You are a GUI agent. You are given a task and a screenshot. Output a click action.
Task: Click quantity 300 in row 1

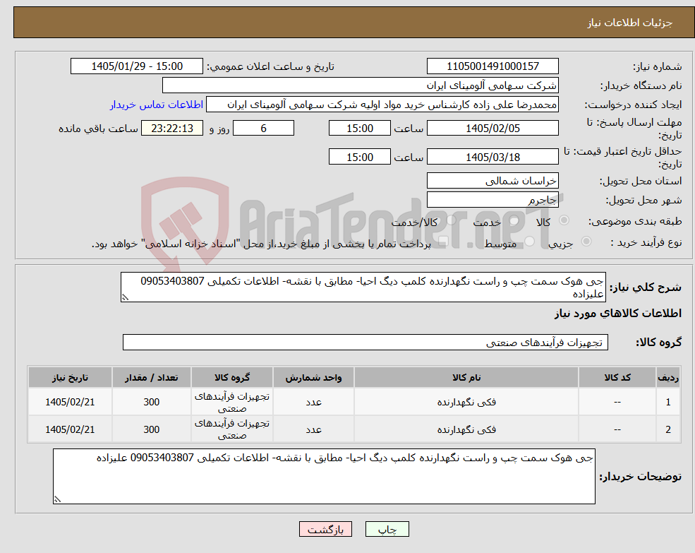[151, 402]
